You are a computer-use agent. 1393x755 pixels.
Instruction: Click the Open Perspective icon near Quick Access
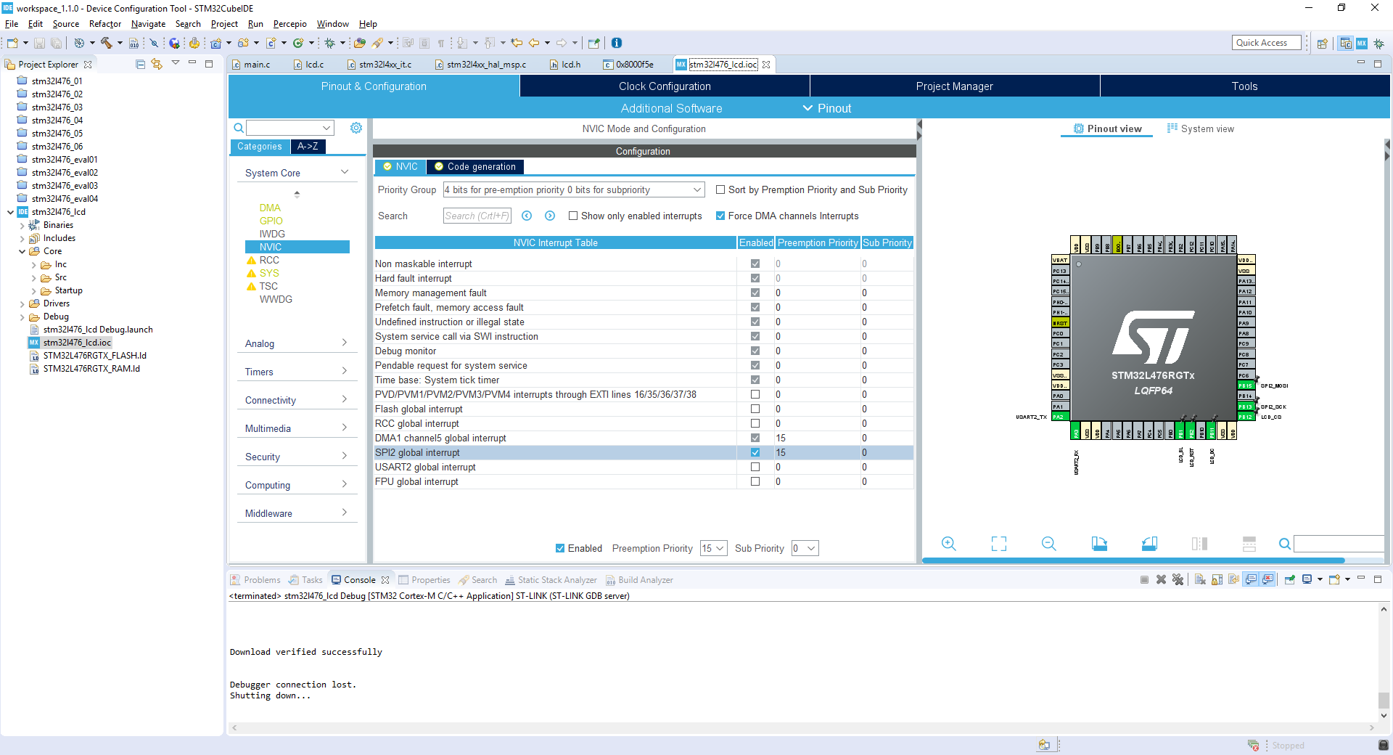(x=1323, y=44)
